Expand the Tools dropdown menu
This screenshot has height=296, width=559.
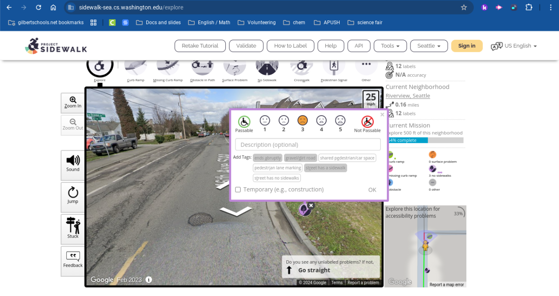[390, 46]
